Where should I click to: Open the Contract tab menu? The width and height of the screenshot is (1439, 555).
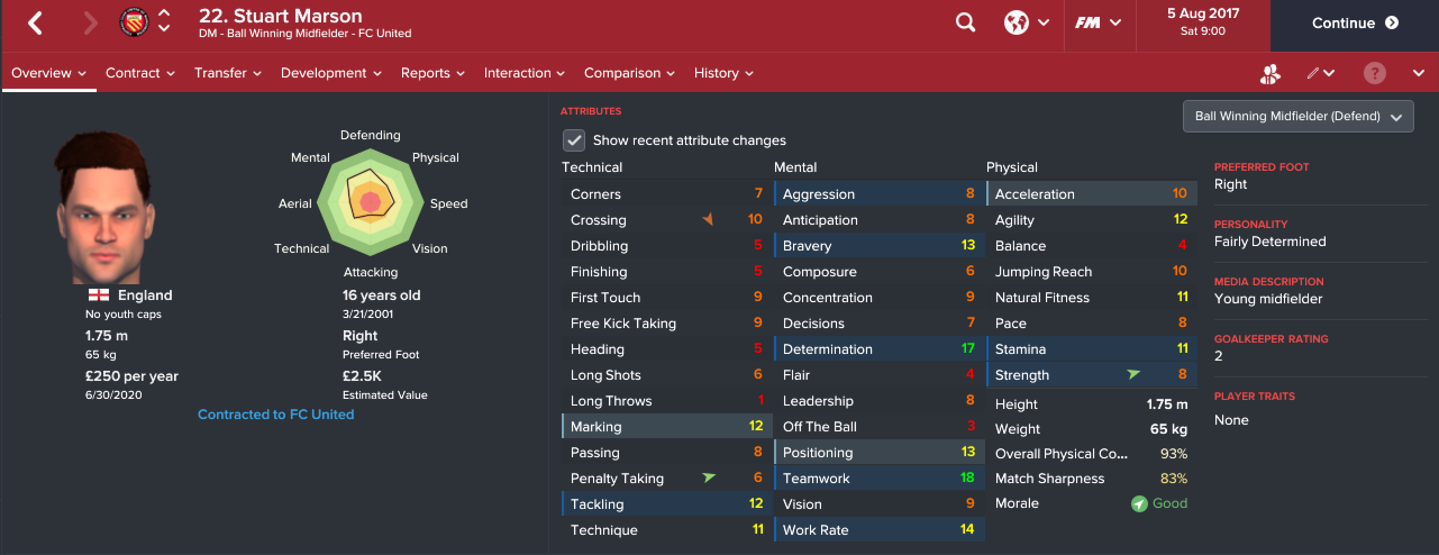(140, 73)
